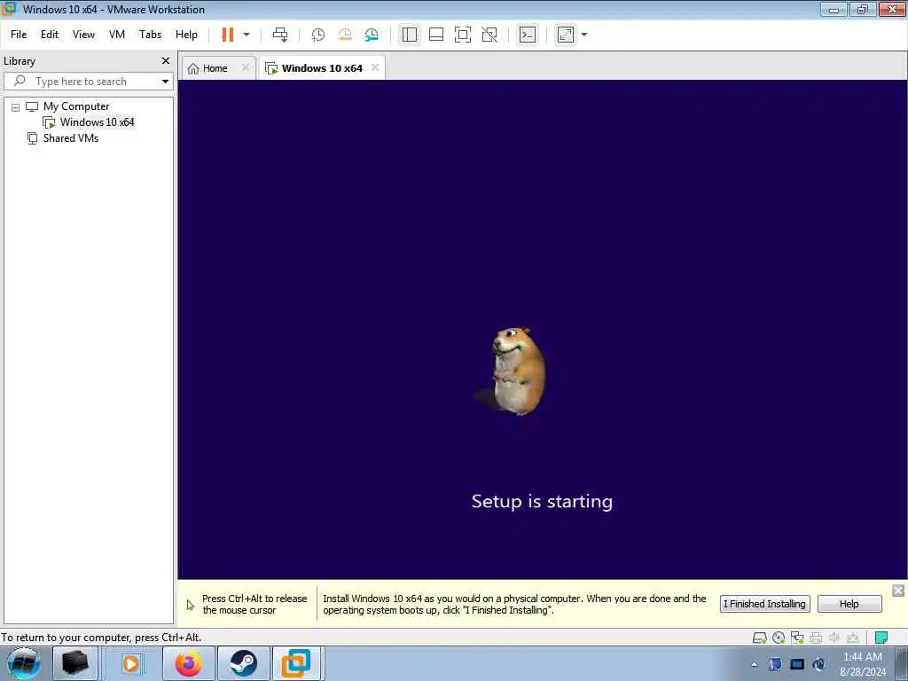Open the power options dropdown arrow beside pause

click(x=247, y=35)
